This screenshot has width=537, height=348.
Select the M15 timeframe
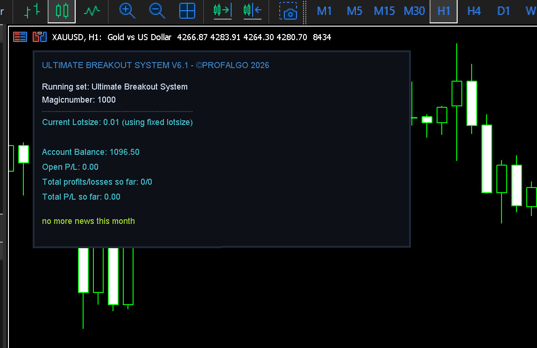384,11
